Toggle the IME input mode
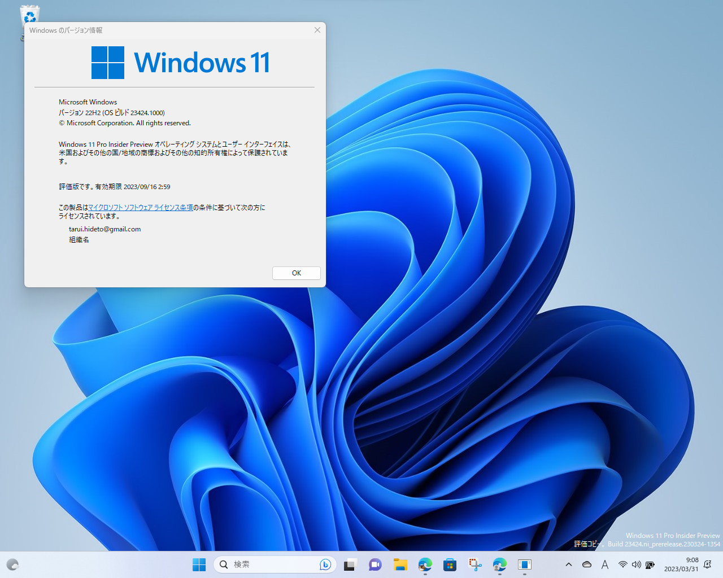This screenshot has height=578, width=723. [604, 564]
